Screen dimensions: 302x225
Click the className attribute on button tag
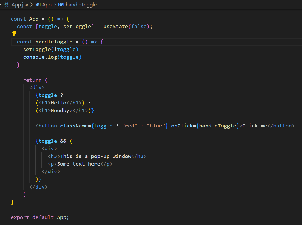[74, 126]
